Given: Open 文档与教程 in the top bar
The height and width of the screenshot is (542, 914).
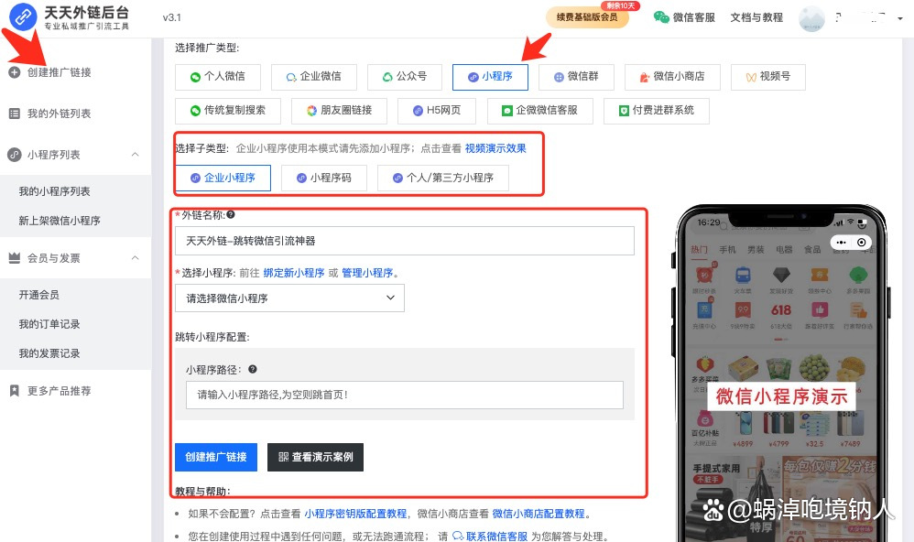Looking at the screenshot, I should [x=756, y=17].
